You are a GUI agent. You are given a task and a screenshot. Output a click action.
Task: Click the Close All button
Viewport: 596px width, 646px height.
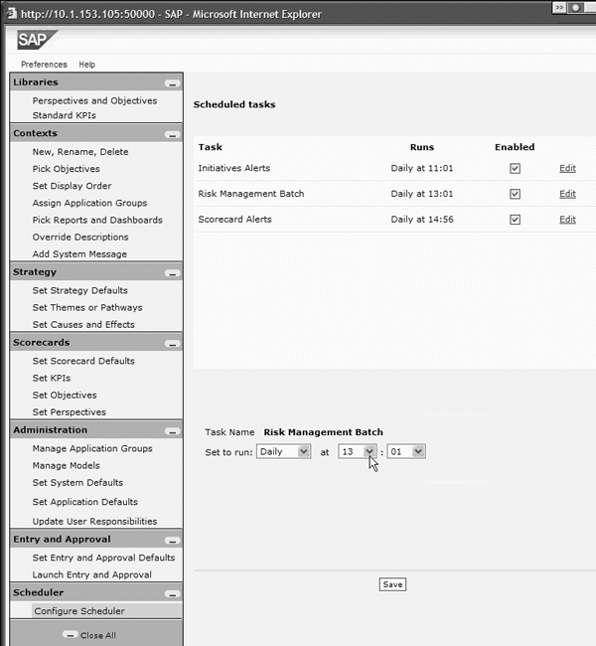pyautogui.click(x=89, y=635)
